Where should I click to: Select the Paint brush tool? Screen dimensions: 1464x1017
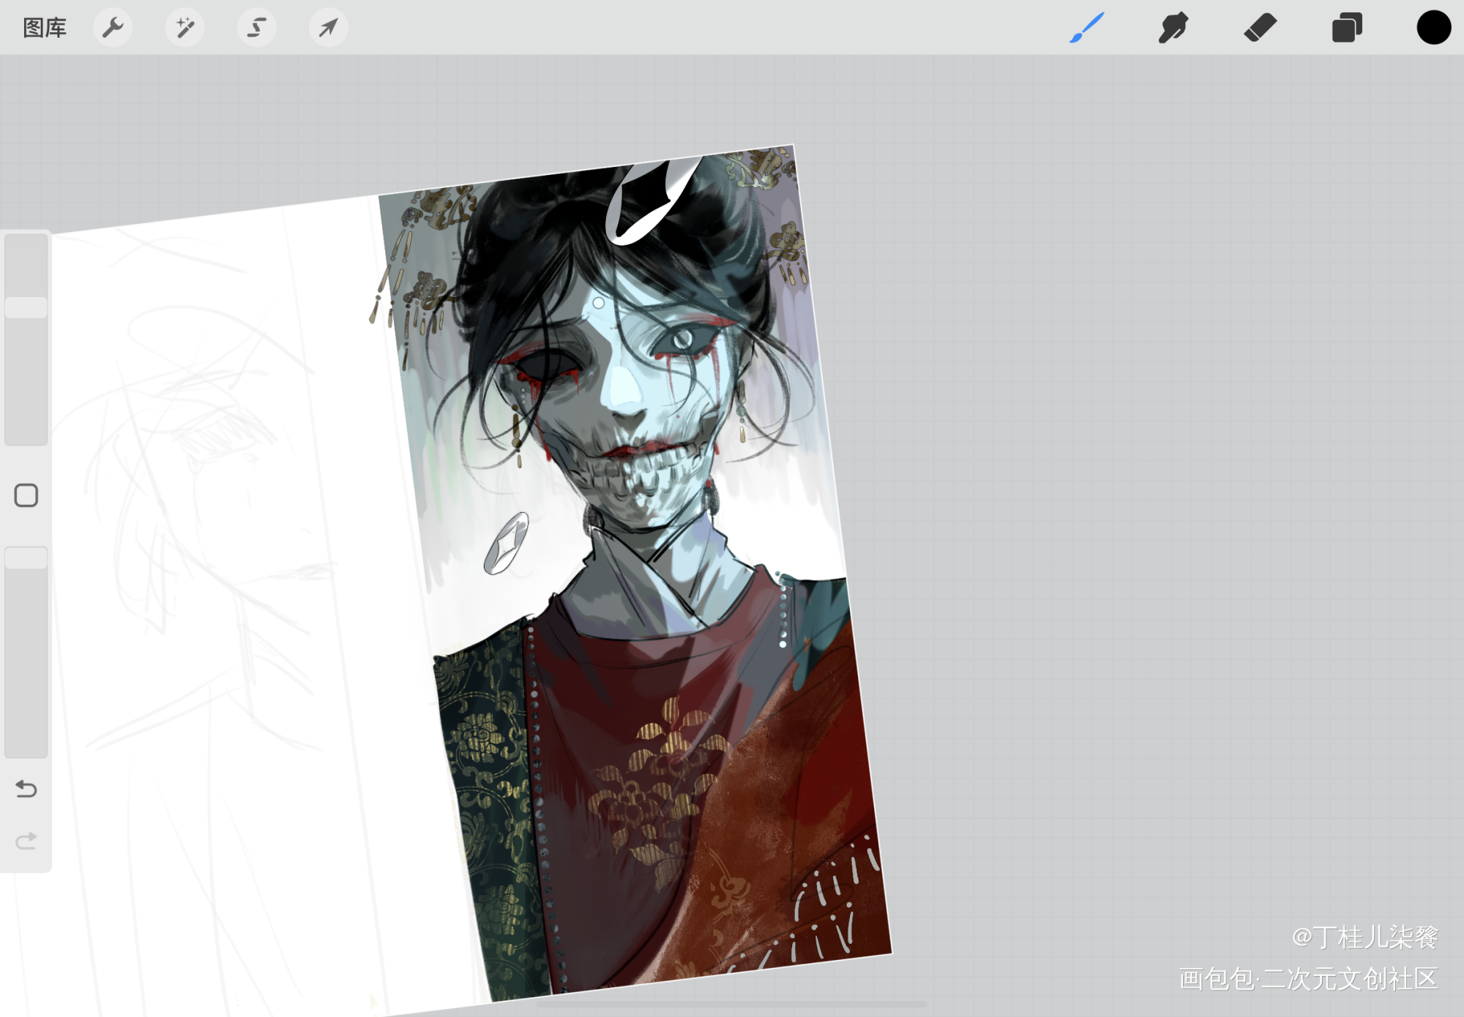[x=1086, y=28]
